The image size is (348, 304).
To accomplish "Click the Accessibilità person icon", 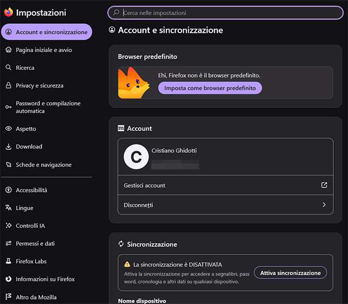I will pyautogui.click(x=9, y=190).
